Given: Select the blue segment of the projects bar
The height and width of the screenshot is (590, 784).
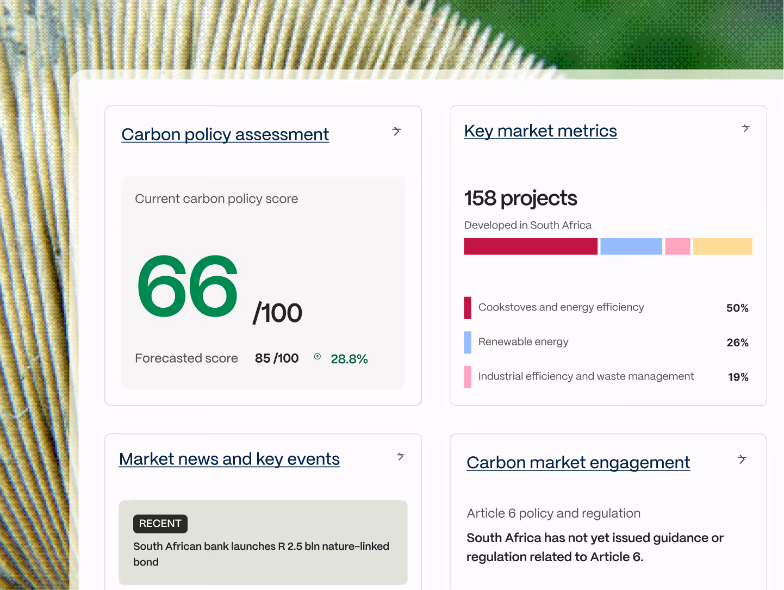Looking at the screenshot, I should [631, 246].
